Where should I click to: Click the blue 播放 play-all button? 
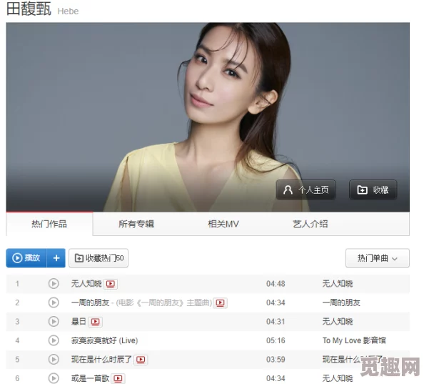pos(26,258)
